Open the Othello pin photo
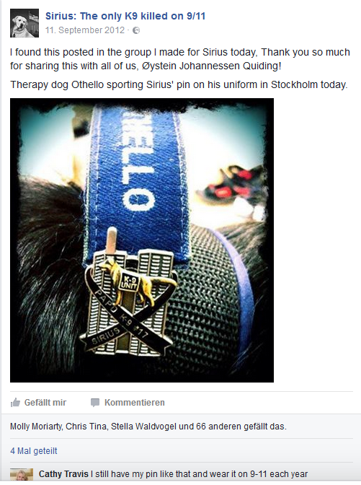Image resolution: width=361 pixels, height=485 pixels. [x=142, y=240]
